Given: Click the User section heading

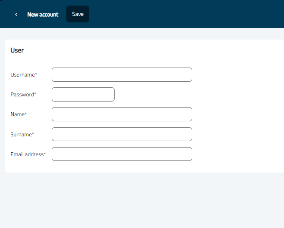Looking at the screenshot, I should (17, 50).
